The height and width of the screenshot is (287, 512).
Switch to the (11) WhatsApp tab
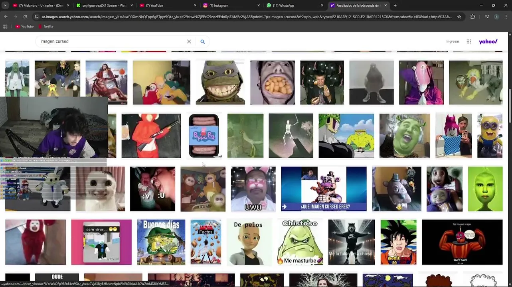point(295,6)
